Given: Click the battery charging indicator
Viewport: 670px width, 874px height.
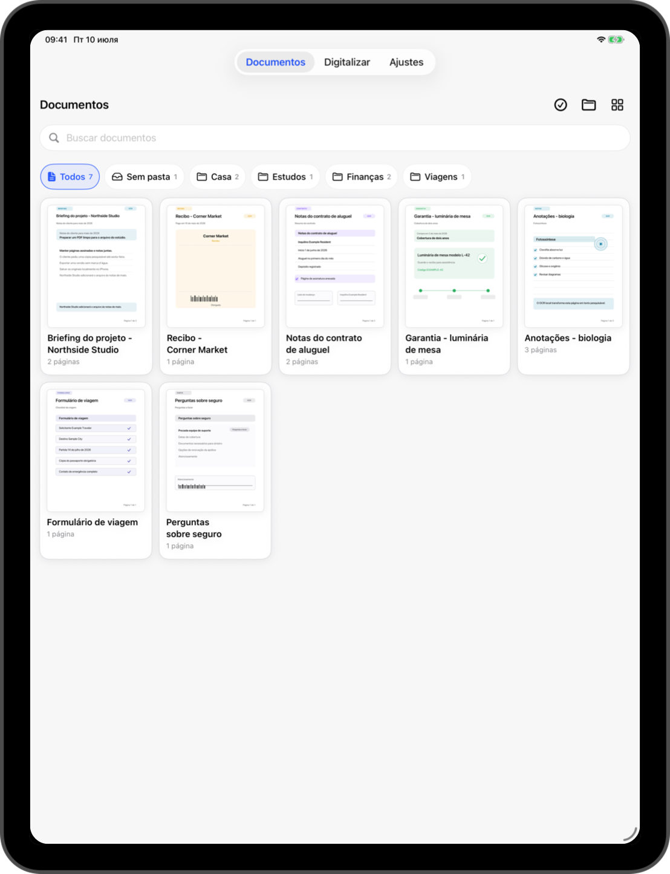Looking at the screenshot, I should point(616,39).
